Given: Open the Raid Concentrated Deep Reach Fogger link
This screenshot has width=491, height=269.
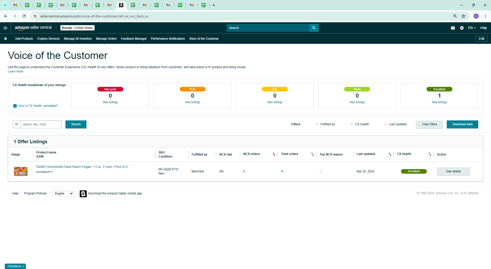Looking at the screenshot, I should [x=82, y=167].
